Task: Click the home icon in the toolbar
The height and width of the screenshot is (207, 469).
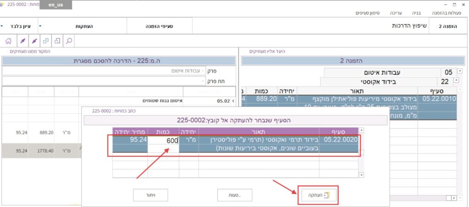Action: pyautogui.click(x=8, y=41)
